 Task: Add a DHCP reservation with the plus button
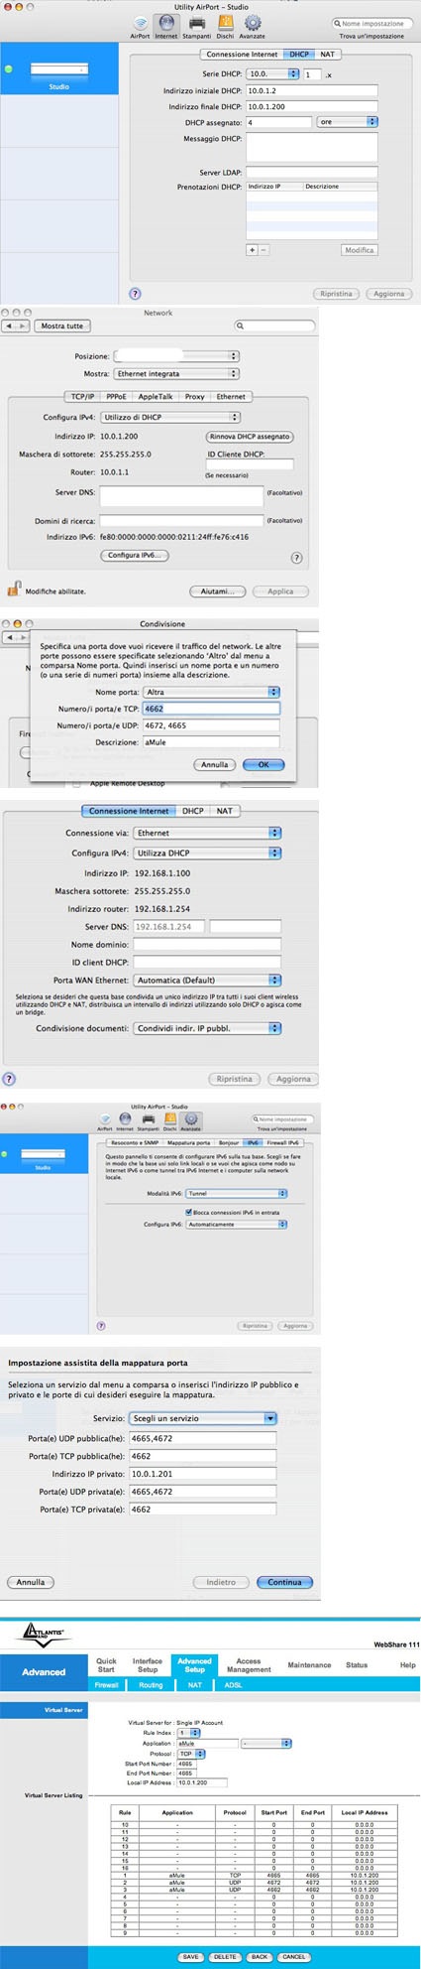(x=252, y=250)
